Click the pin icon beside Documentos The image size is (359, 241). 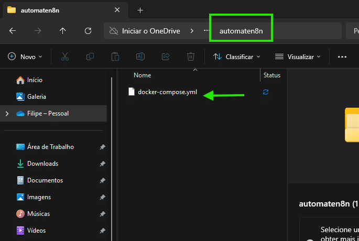[x=102, y=180]
